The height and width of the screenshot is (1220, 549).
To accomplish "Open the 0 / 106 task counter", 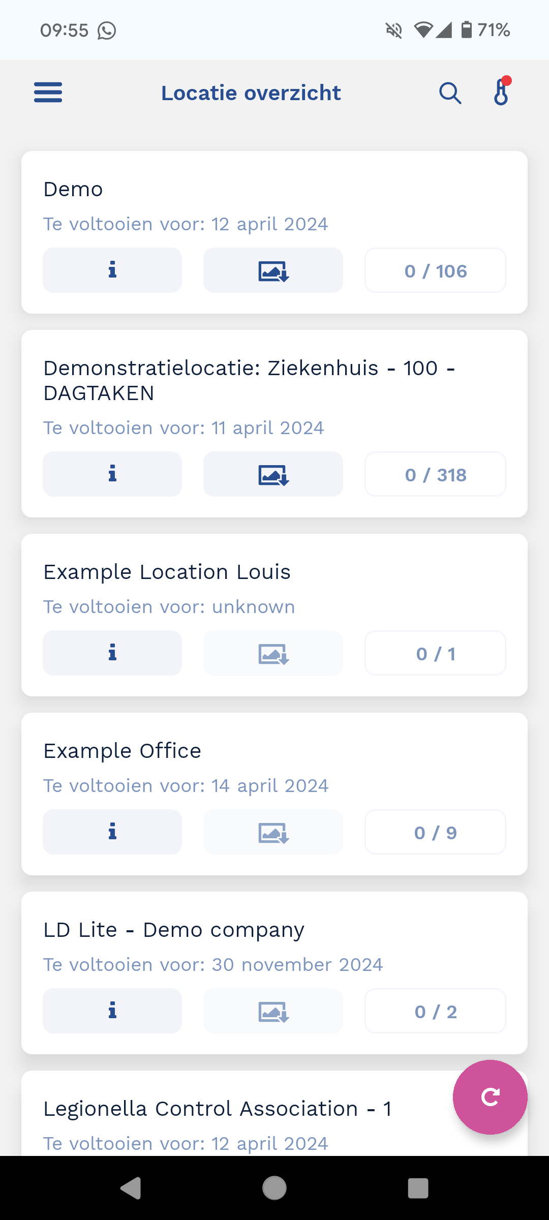I will pos(435,270).
